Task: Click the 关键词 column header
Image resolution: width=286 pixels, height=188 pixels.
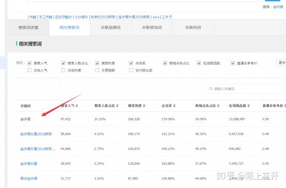Action: tap(25, 106)
